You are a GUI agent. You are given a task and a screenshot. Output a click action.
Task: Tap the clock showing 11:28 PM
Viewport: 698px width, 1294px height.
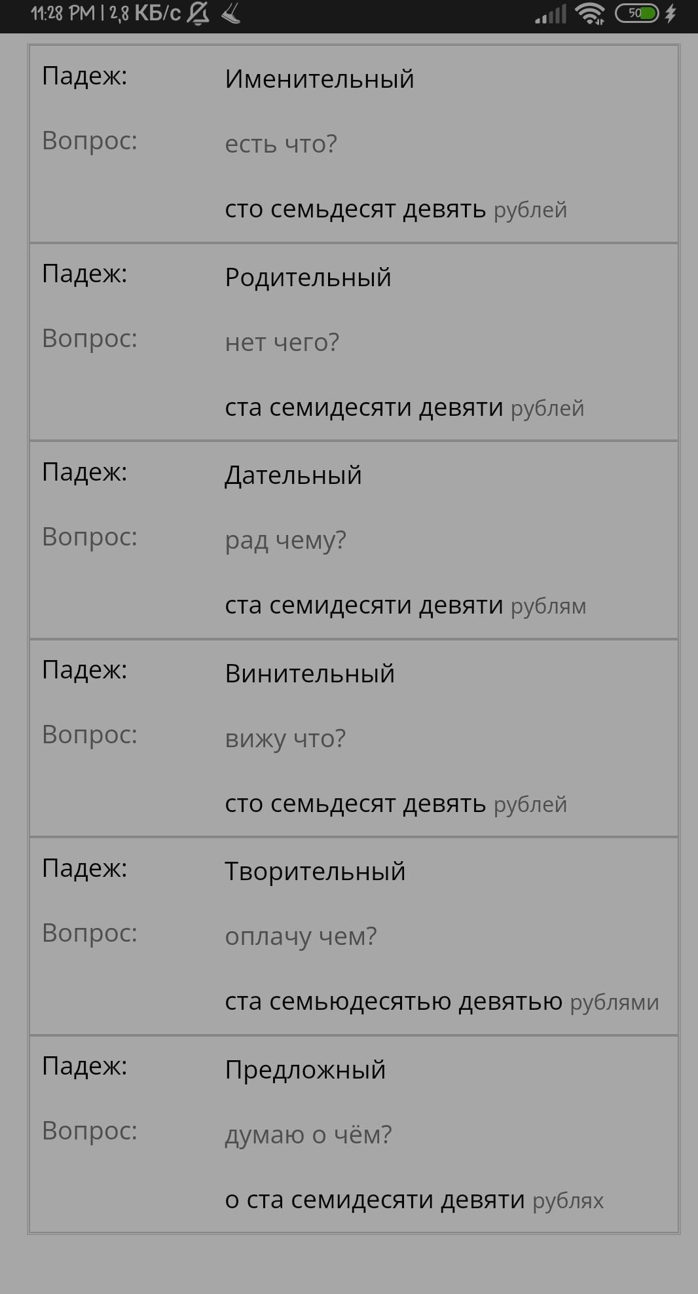[x=63, y=13]
